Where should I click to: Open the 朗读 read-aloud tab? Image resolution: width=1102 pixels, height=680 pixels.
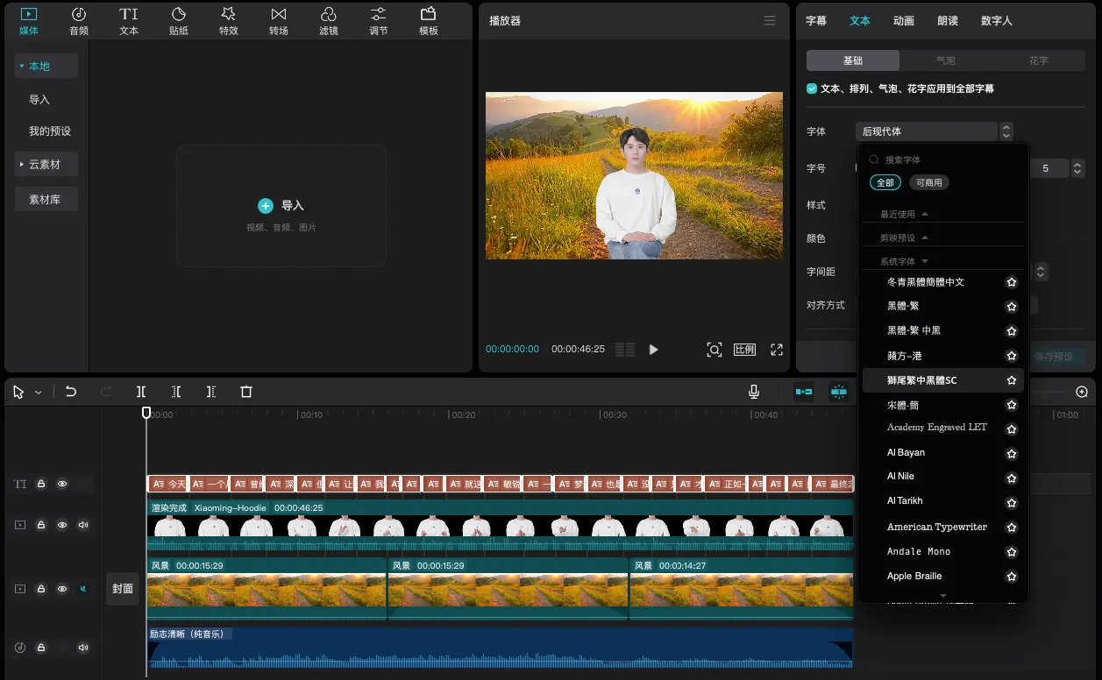coord(948,20)
